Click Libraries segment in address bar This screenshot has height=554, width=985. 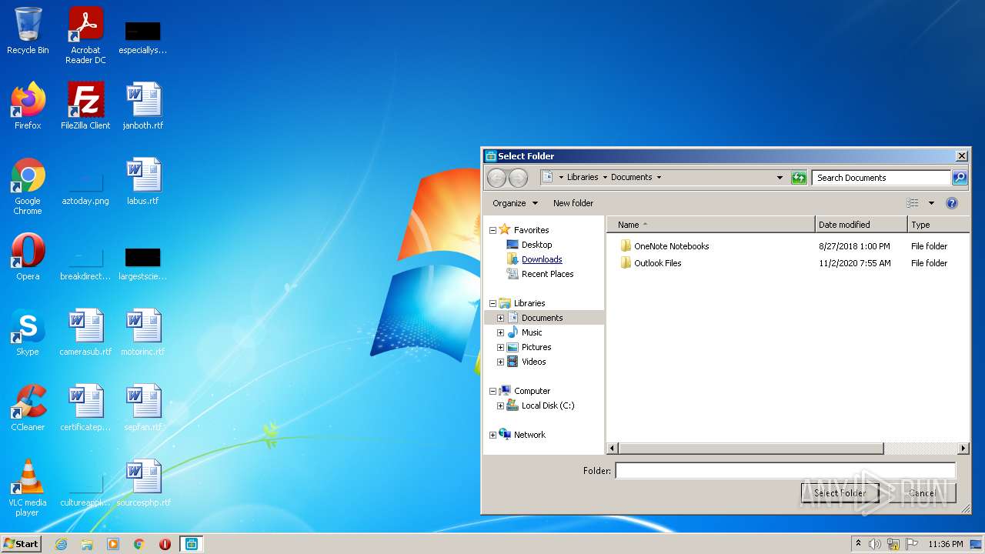[x=583, y=177]
